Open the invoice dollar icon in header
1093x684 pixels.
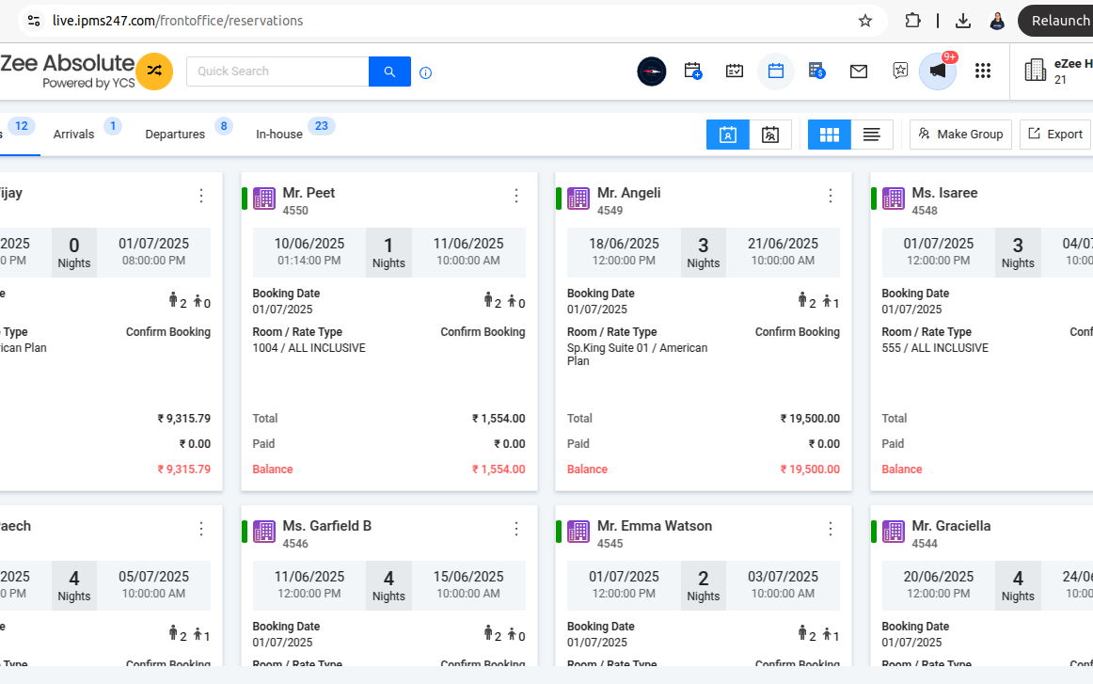point(816,71)
